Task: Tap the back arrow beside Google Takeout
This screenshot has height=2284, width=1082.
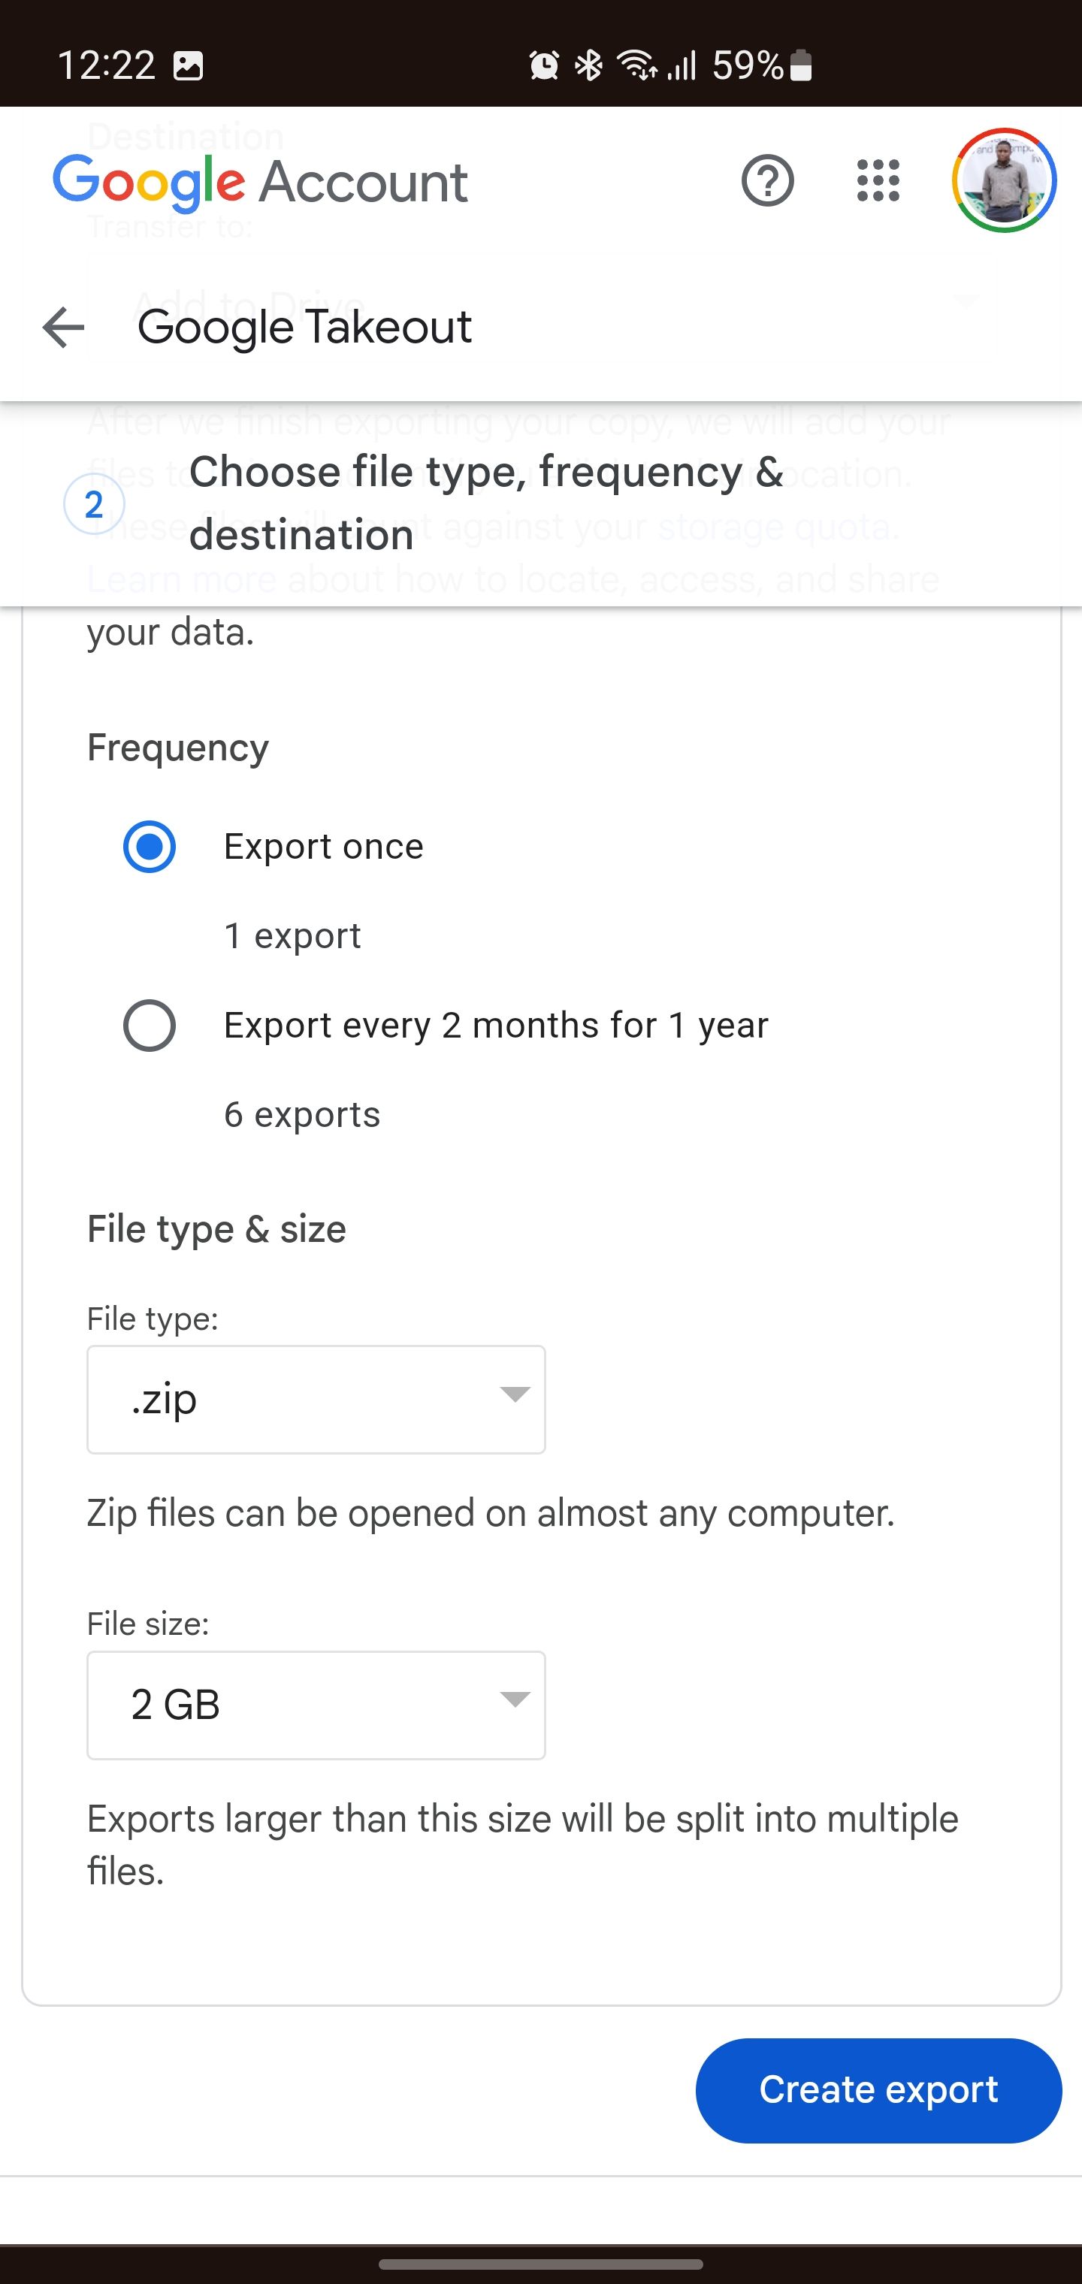Action: (x=63, y=327)
